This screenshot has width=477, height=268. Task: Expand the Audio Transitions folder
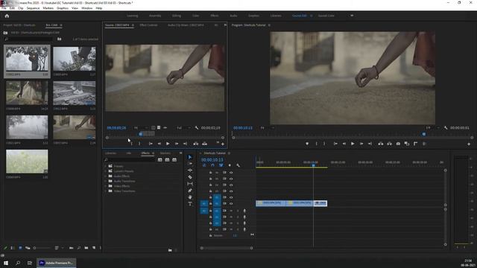tap(106, 181)
